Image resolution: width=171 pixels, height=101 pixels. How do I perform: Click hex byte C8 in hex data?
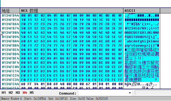(x=75, y=67)
